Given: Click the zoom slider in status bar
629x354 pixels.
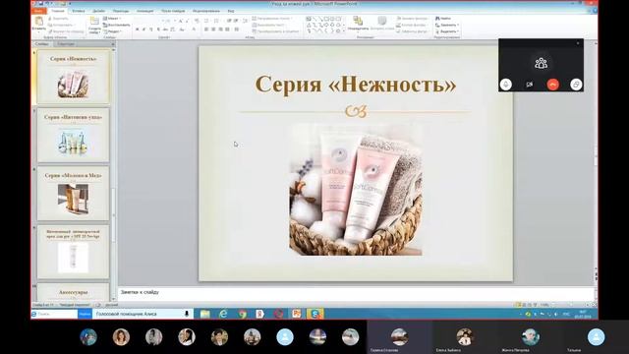Looking at the screenshot, I should click(570, 305).
